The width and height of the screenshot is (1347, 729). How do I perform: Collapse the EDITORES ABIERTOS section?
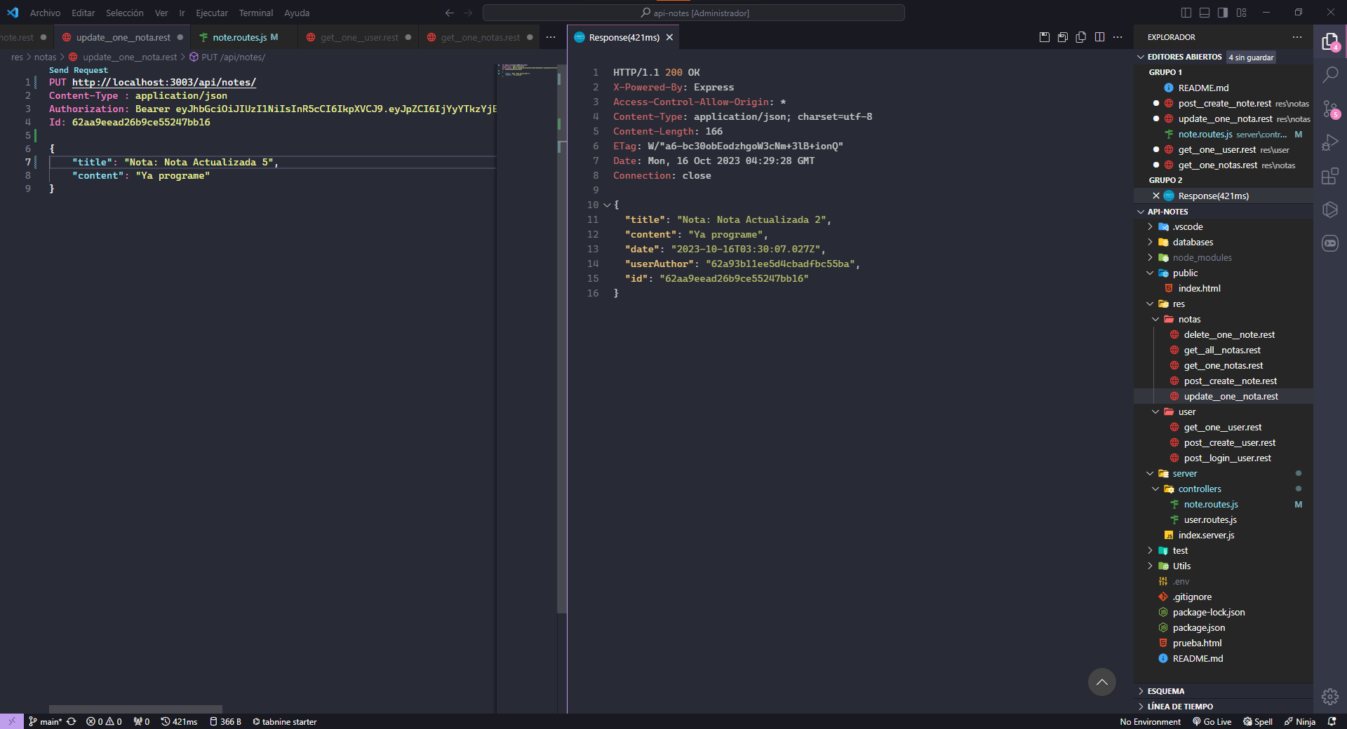1186,57
